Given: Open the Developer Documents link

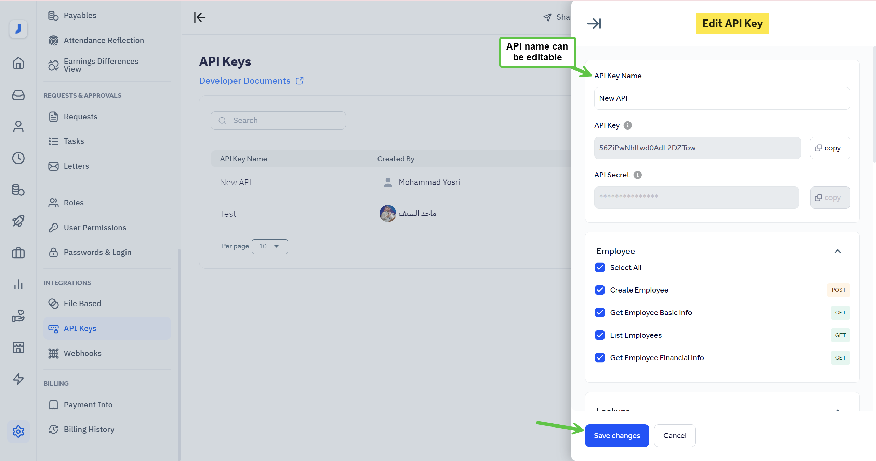Looking at the screenshot, I should click(245, 81).
